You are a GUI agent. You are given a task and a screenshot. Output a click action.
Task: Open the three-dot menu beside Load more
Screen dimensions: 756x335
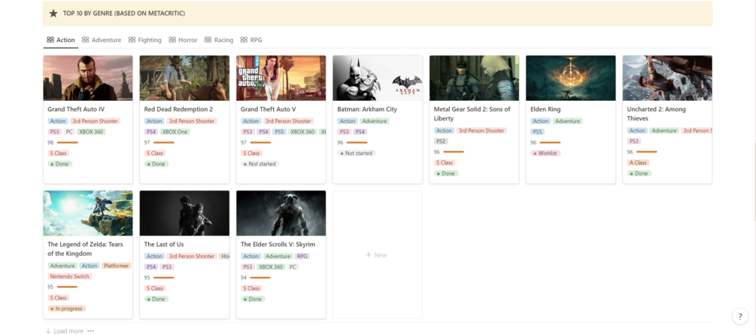[x=90, y=331]
